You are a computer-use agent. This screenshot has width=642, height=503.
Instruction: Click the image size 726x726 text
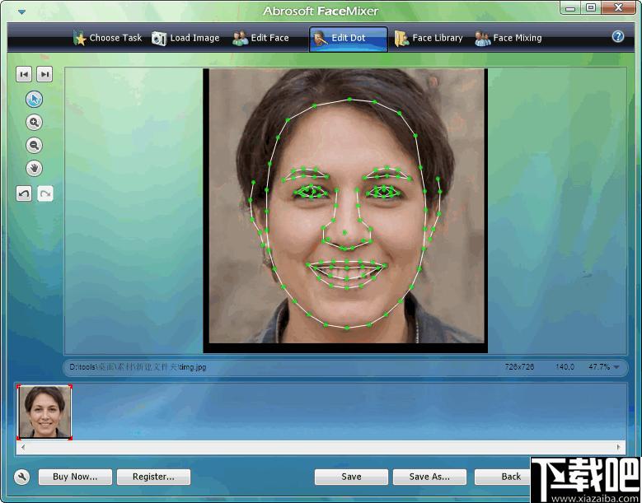click(x=519, y=367)
